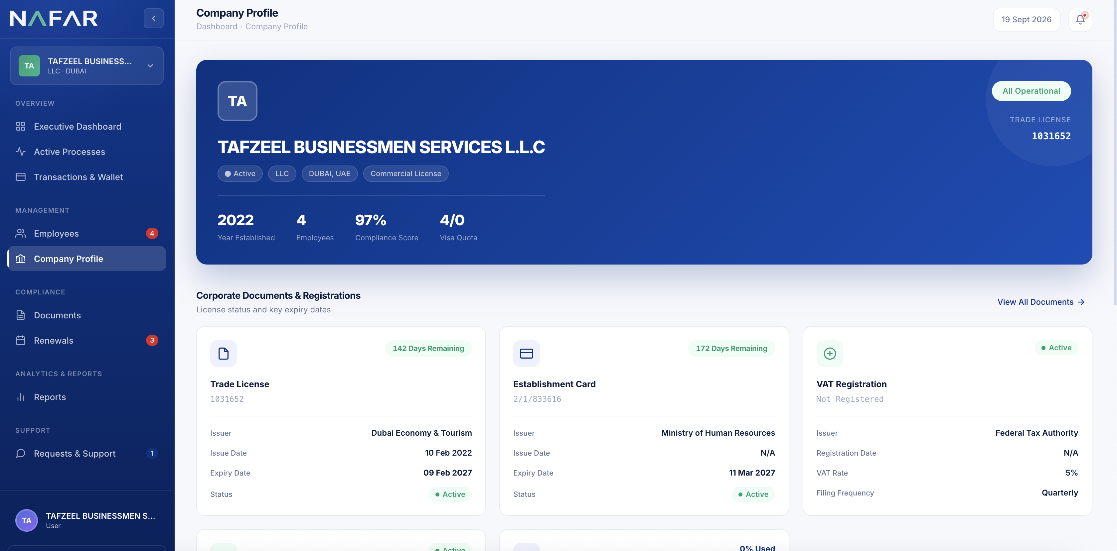Go to Active Processes
This screenshot has height=551, width=1117.
[87, 152]
